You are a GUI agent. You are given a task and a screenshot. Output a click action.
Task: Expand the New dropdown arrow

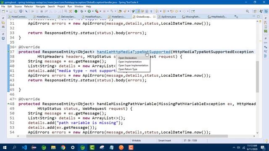coord(7,11)
